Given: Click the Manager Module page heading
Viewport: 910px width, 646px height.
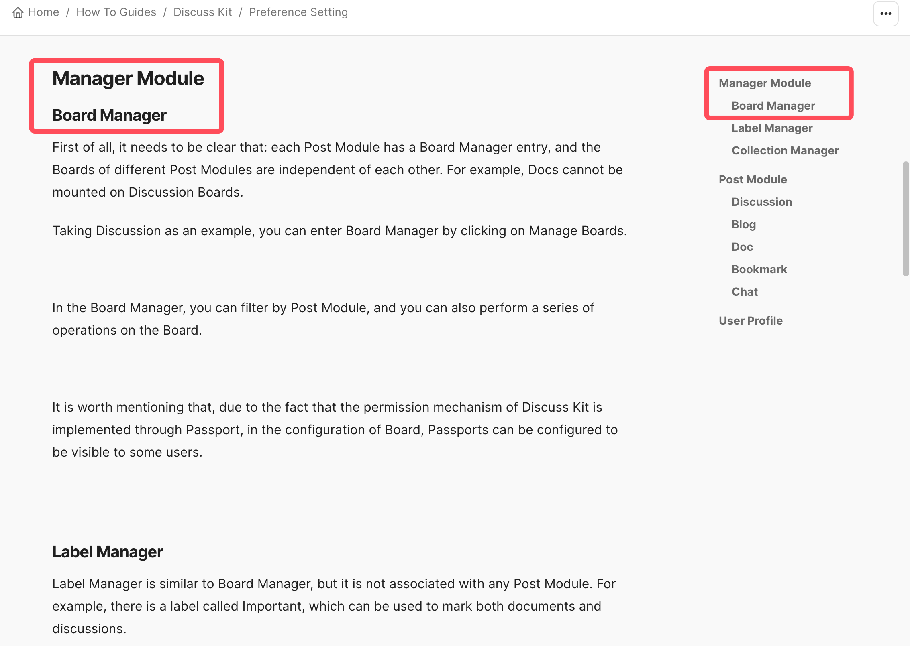Looking at the screenshot, I should [x=128, y=78].
